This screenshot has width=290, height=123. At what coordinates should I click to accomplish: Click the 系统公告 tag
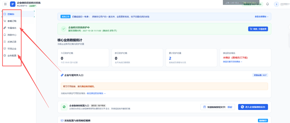click(x=65, y=17)
